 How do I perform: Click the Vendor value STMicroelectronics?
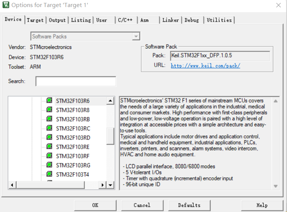point(51,47)
